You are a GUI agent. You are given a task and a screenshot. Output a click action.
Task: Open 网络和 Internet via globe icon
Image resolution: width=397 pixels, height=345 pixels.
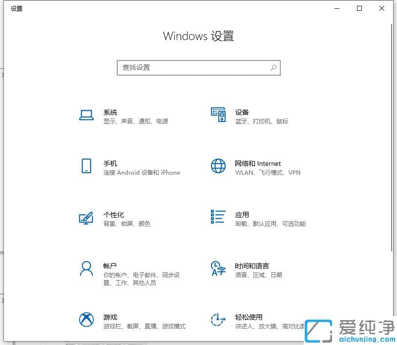pyautogui.click(x=218, y=167)
